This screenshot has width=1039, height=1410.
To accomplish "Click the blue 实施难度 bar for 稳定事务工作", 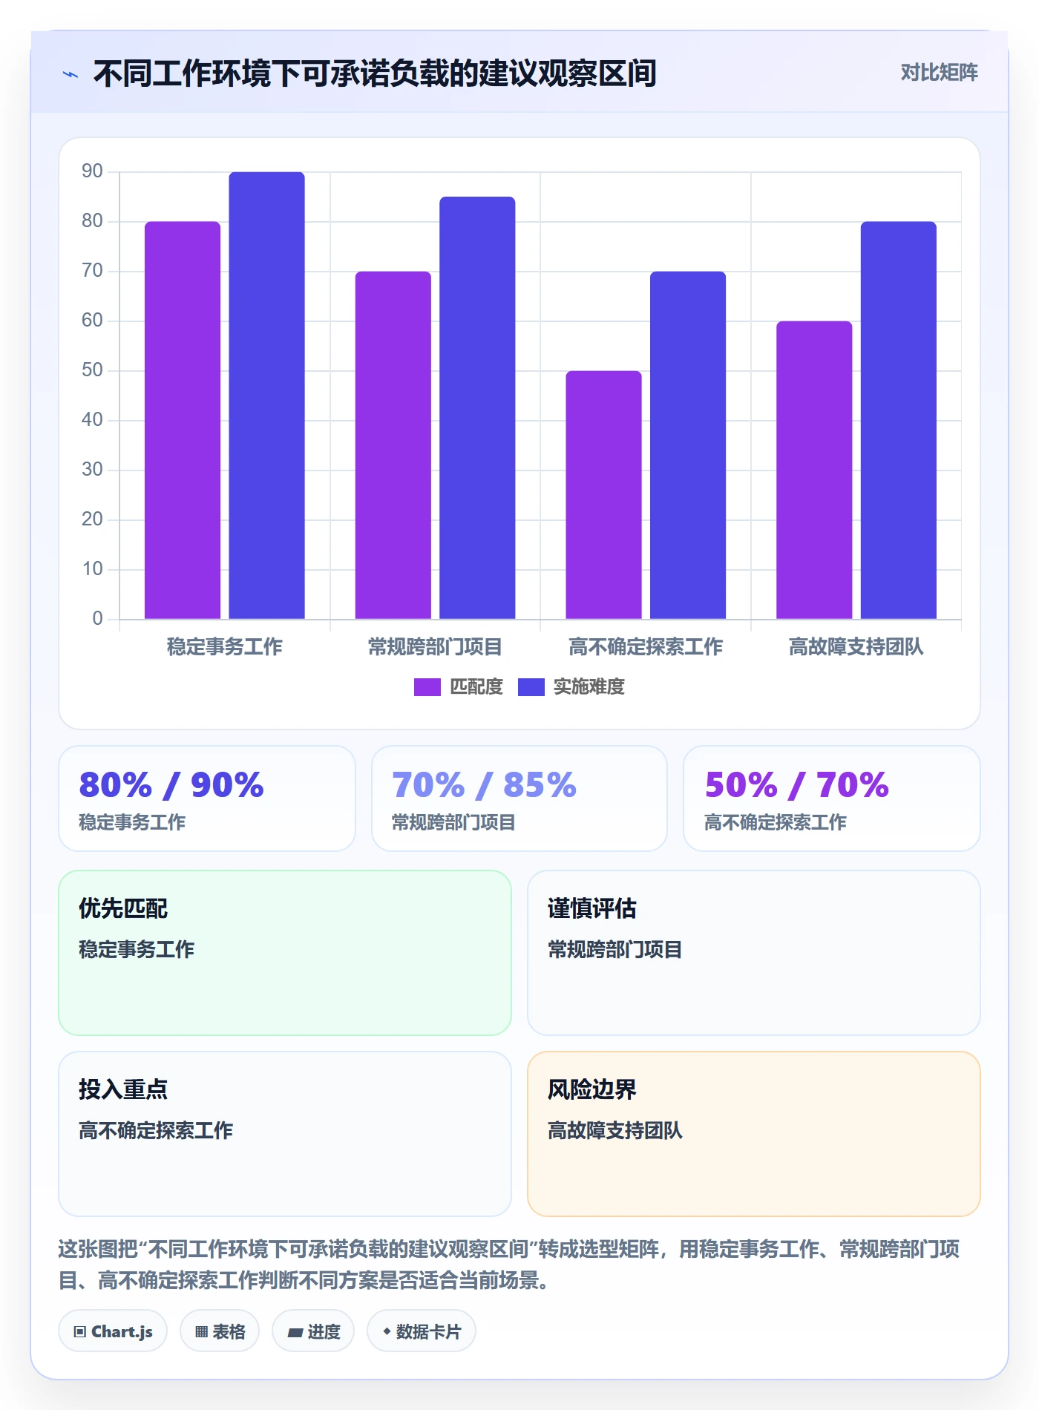I will (x=266, y=396).
